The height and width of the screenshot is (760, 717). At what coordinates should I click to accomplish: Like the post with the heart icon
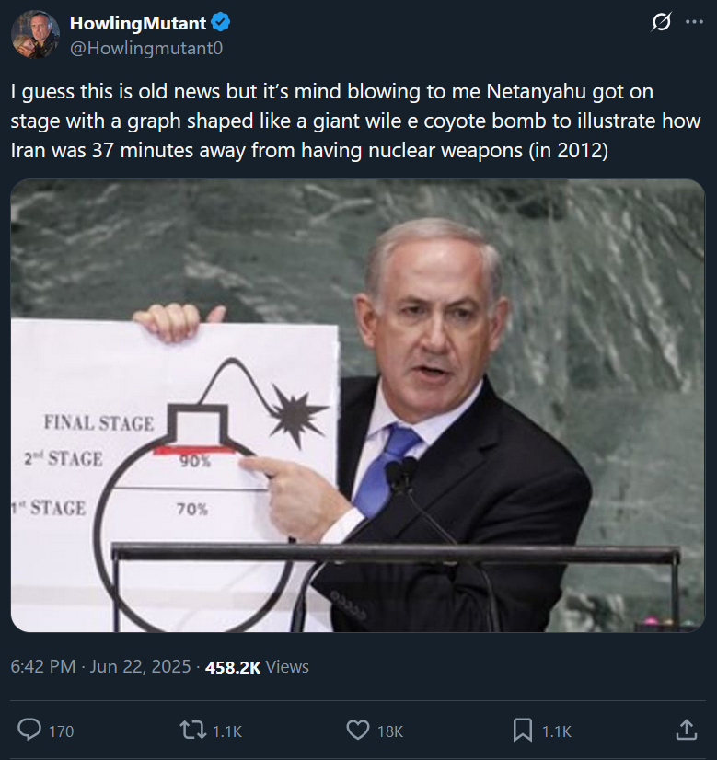click(x=358, y=730)
